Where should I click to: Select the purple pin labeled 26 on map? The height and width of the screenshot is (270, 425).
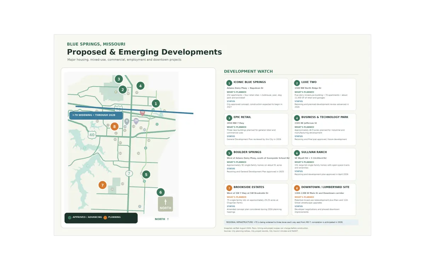click(136, 121)
